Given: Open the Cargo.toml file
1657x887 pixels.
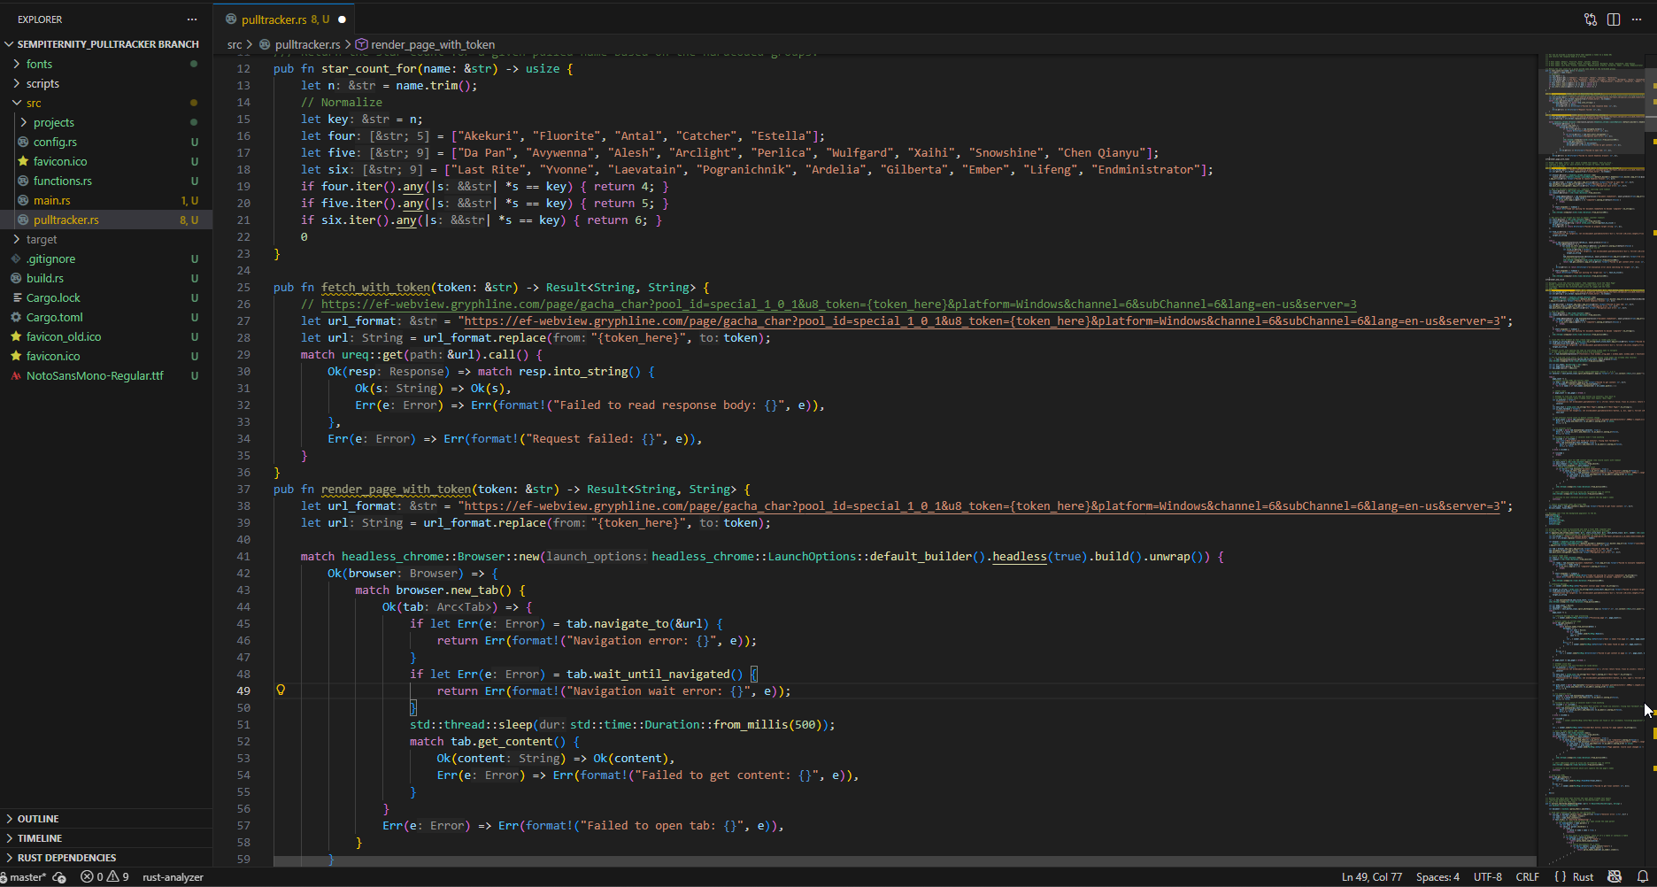Looking at the screenshot, I should tap(54, 317).
